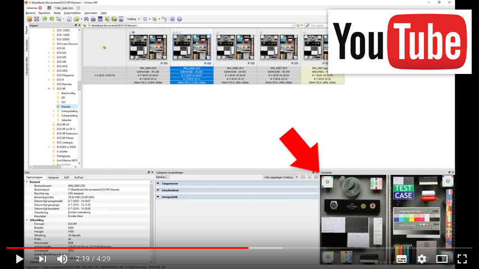Click the Beheren button in categories panel
Viewport: 479px width, 269px height.
(162, 177)
